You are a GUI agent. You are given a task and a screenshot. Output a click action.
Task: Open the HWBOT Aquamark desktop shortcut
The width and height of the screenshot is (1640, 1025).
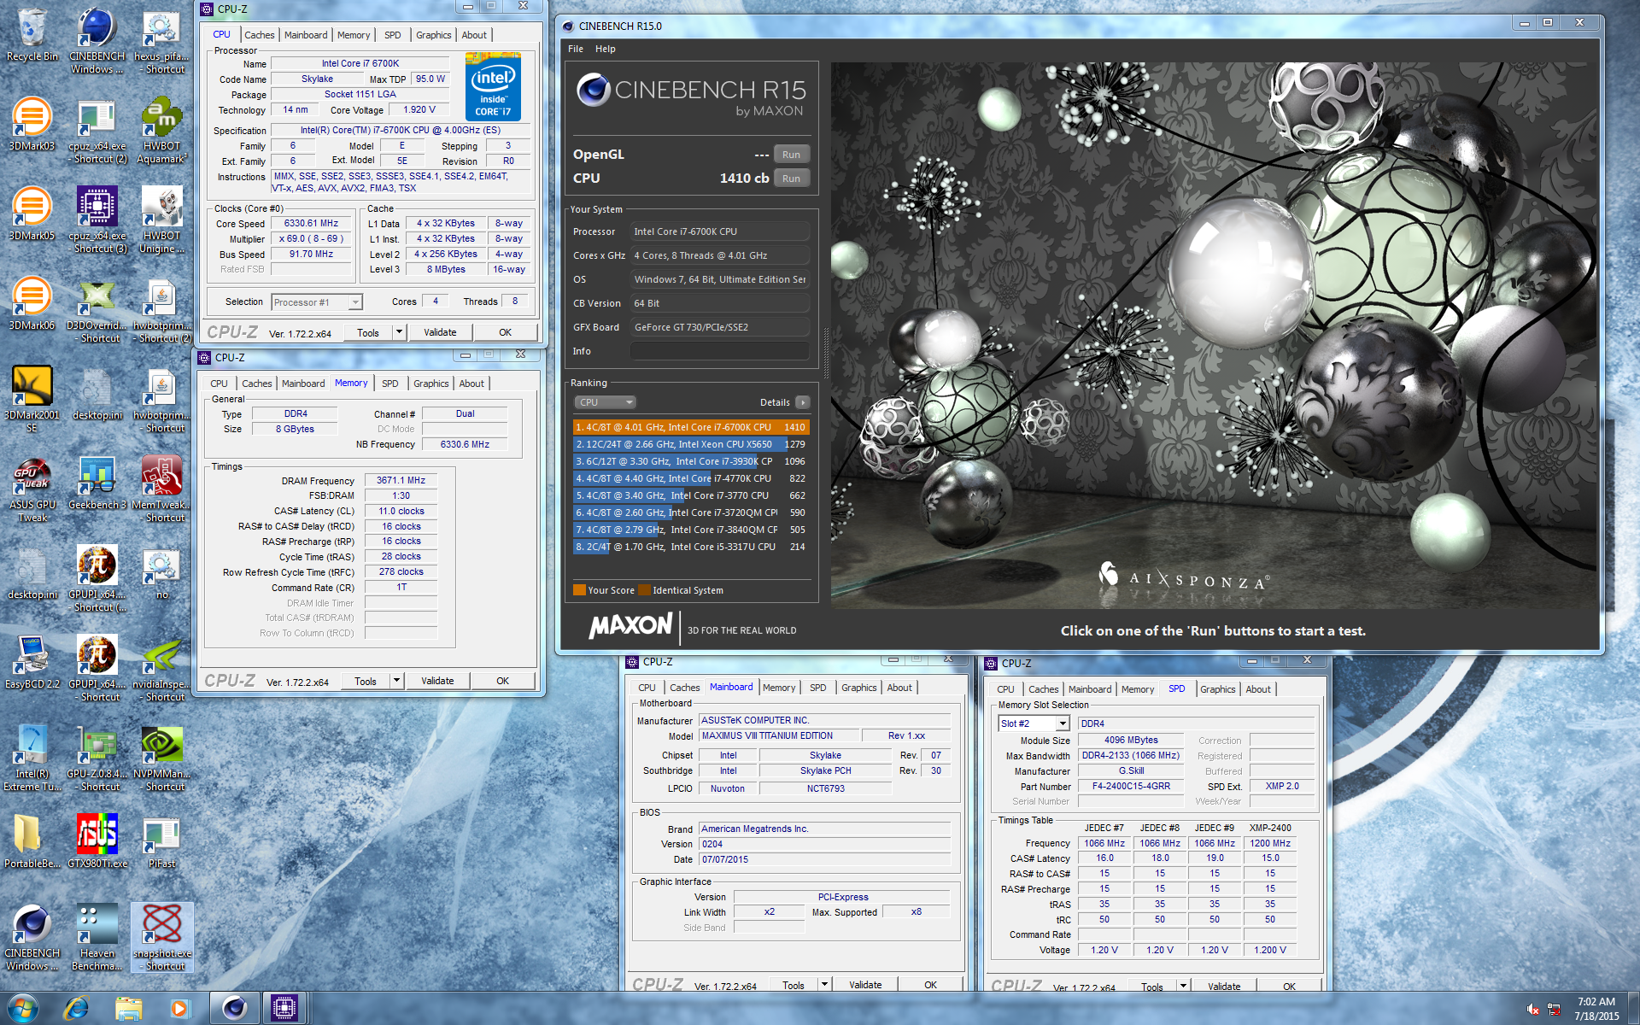tap(162, 130)
